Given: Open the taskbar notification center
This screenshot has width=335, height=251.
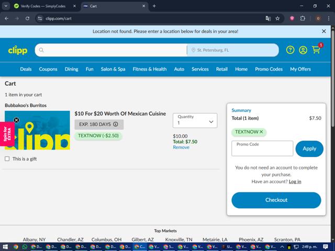Looking at the screenshot, I should point(326,247).
